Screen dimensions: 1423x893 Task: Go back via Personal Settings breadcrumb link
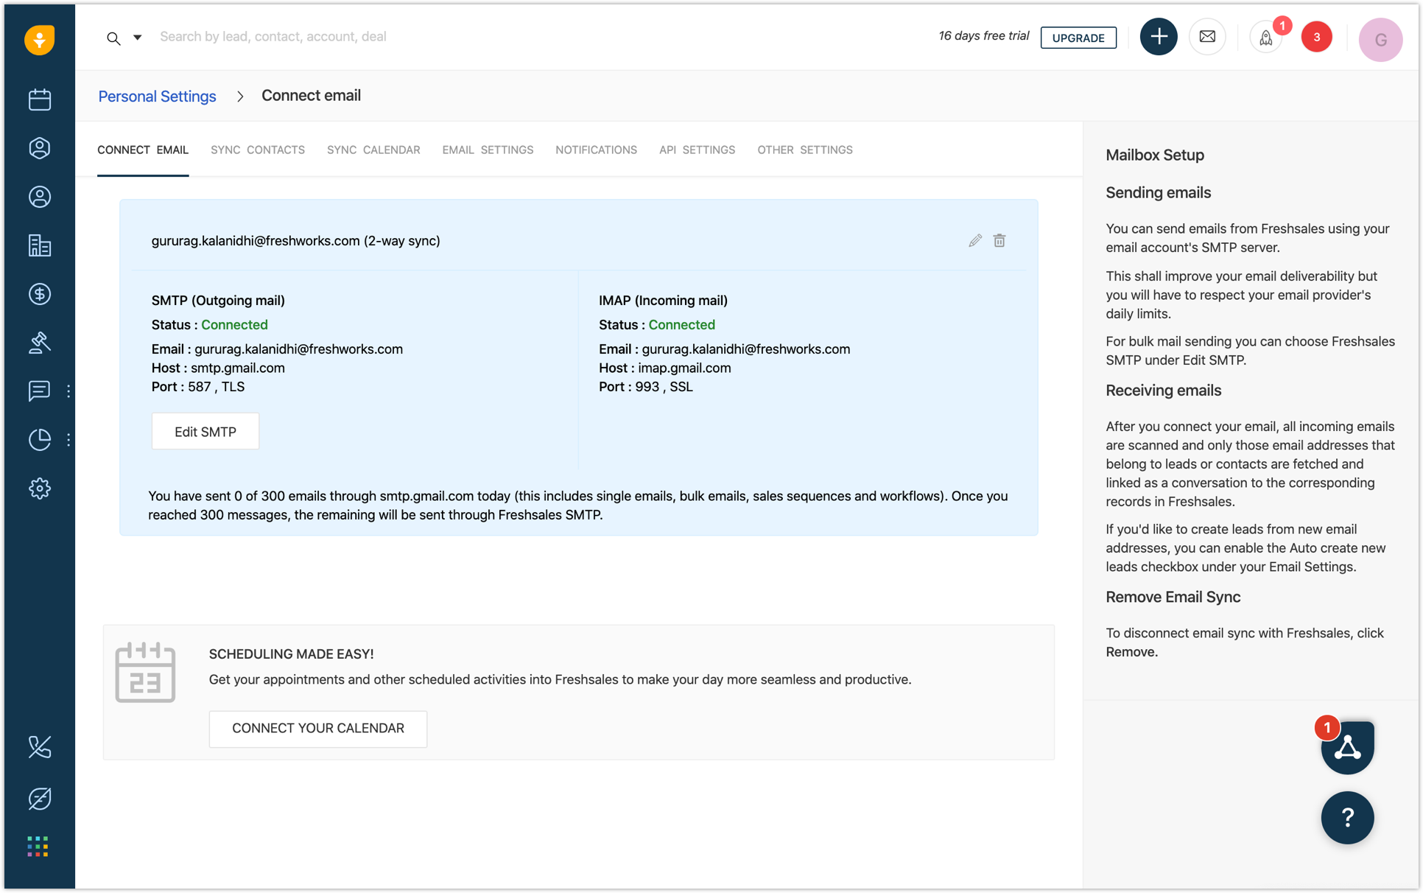(157, 97)
